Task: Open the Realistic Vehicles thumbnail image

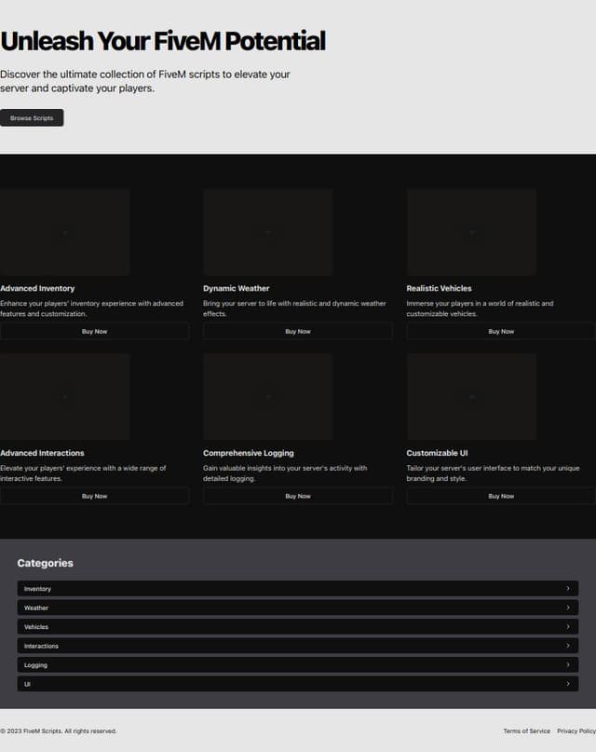Action: click(x=471, y=232)
